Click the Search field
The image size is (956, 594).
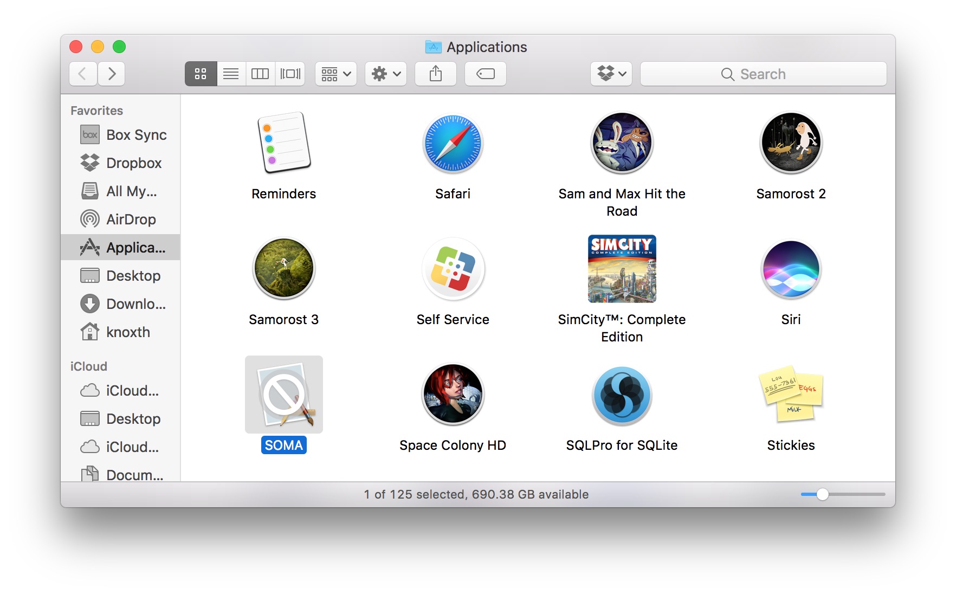click(763, 74)
